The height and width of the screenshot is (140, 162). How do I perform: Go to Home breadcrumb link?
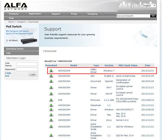(11, 22)
